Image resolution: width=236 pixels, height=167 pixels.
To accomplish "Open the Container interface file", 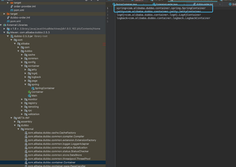I will pyautogui.click(x=37, y=92).
